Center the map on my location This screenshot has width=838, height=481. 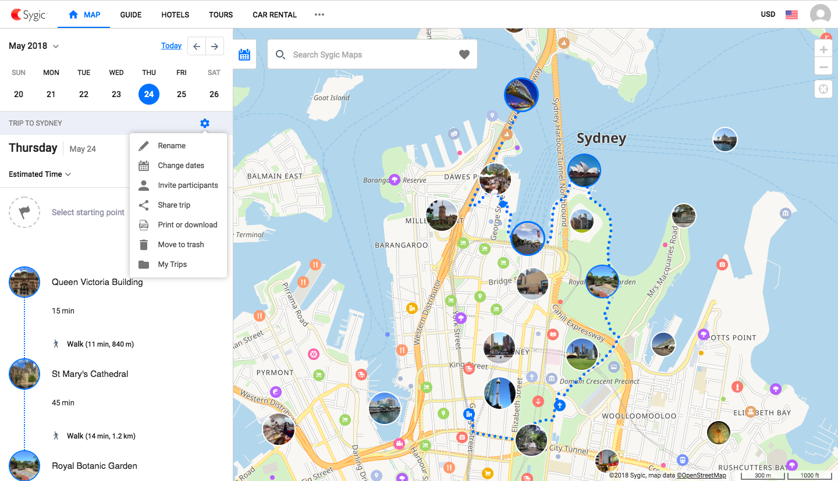click(823, 89)
